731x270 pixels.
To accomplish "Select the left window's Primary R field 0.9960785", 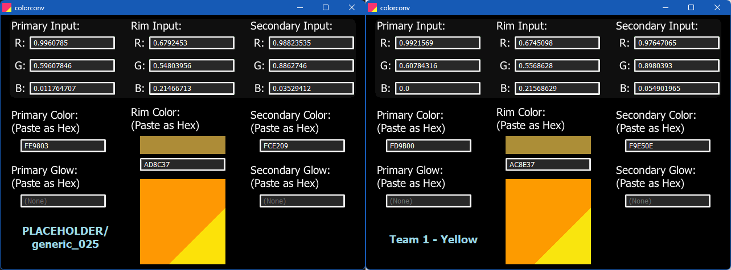I will tap(72, 43).
